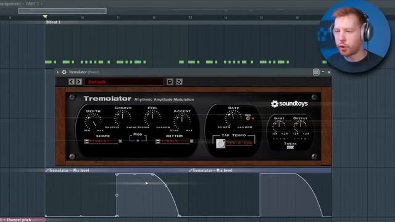Select the second Tremolator - Mix level clip header

pos(260,170)
